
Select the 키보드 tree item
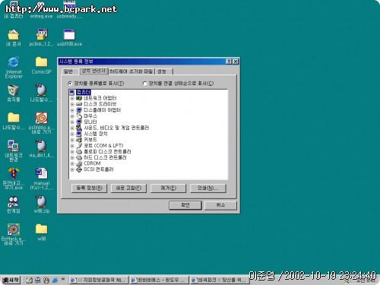pyautogui.click(x=90, y=140)
